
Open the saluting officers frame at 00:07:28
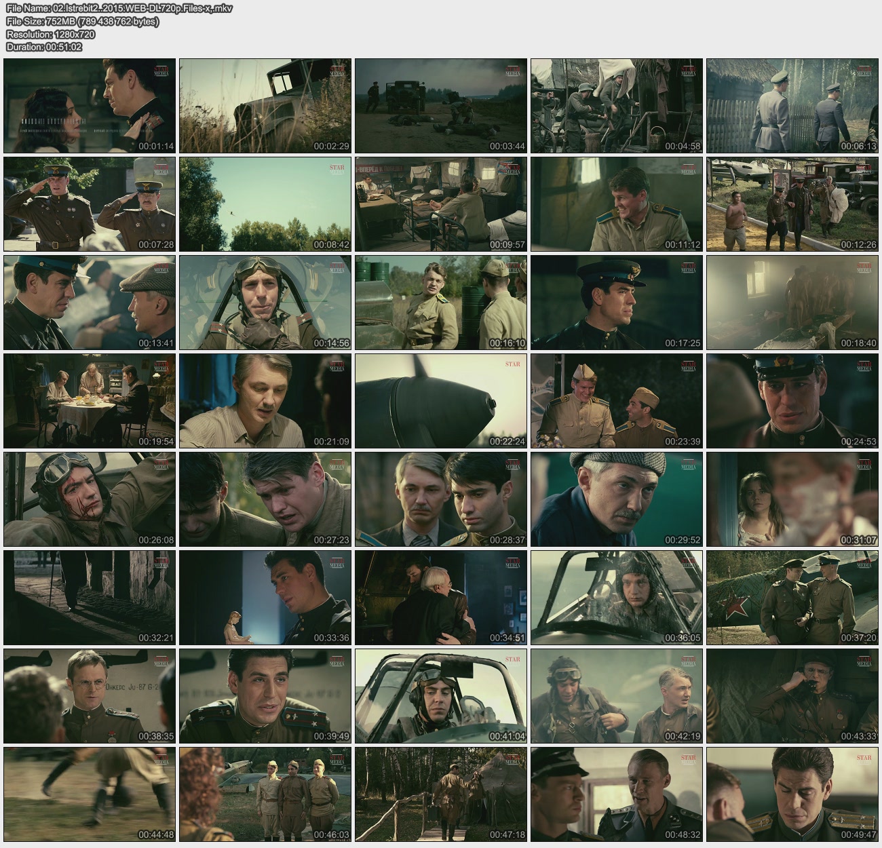(x=90, y=204)
